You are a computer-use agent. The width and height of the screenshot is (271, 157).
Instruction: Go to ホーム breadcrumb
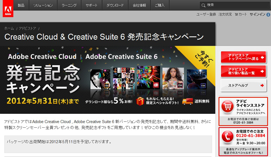[x=9, y=28]
